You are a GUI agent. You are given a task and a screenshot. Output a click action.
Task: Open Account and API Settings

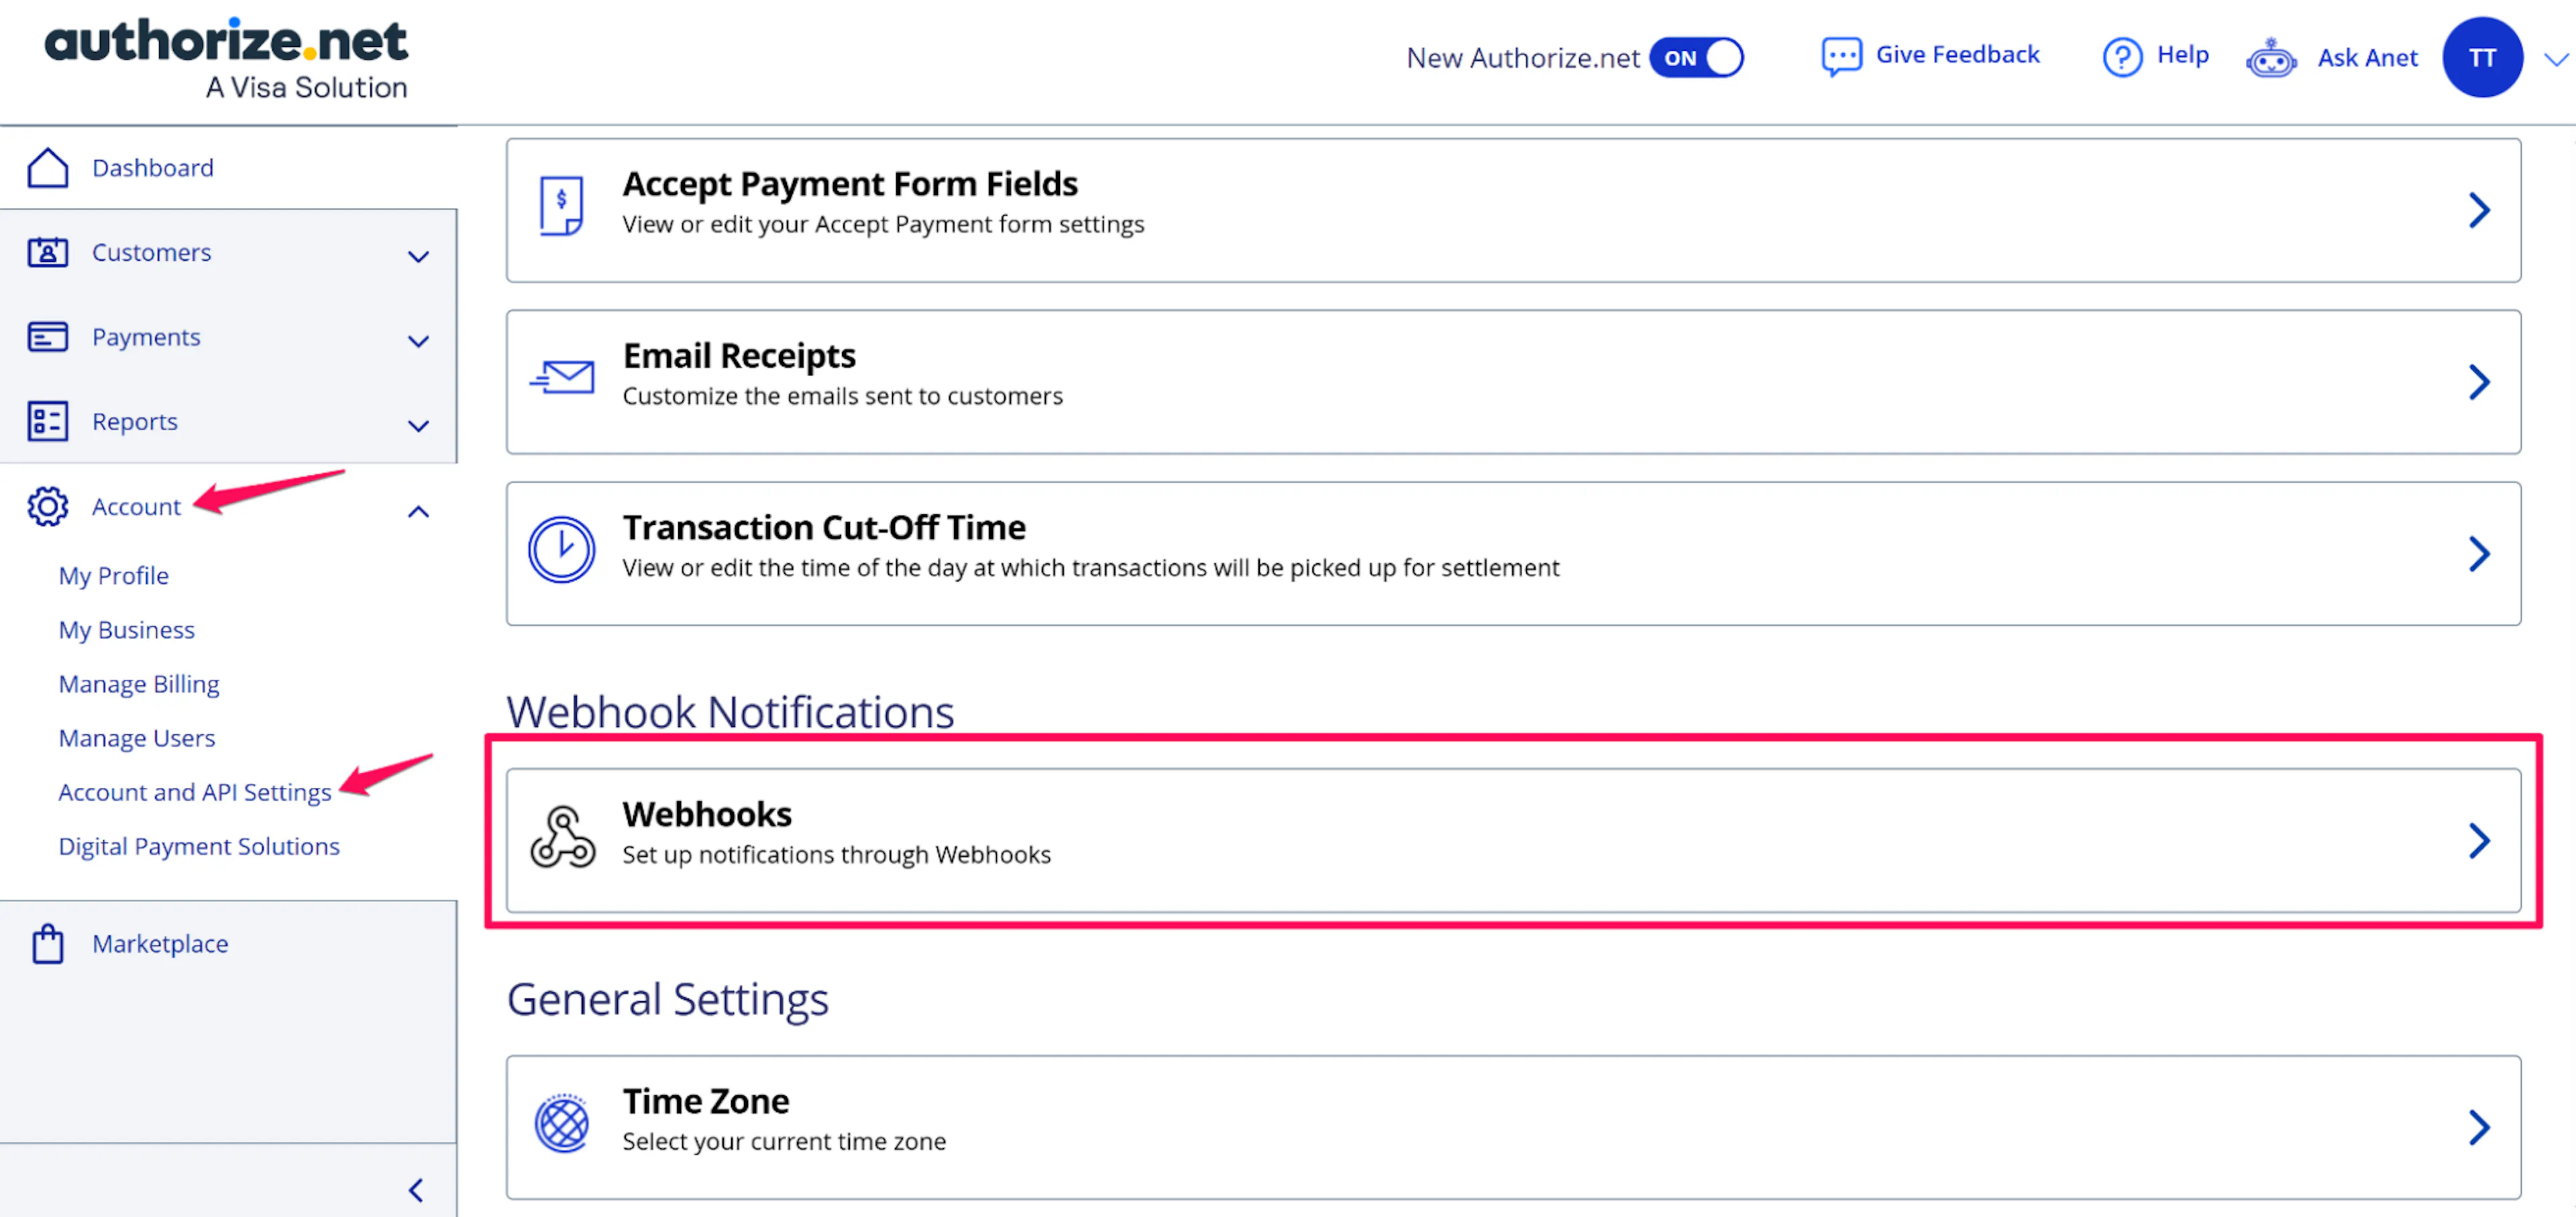[x=195, y=793]
